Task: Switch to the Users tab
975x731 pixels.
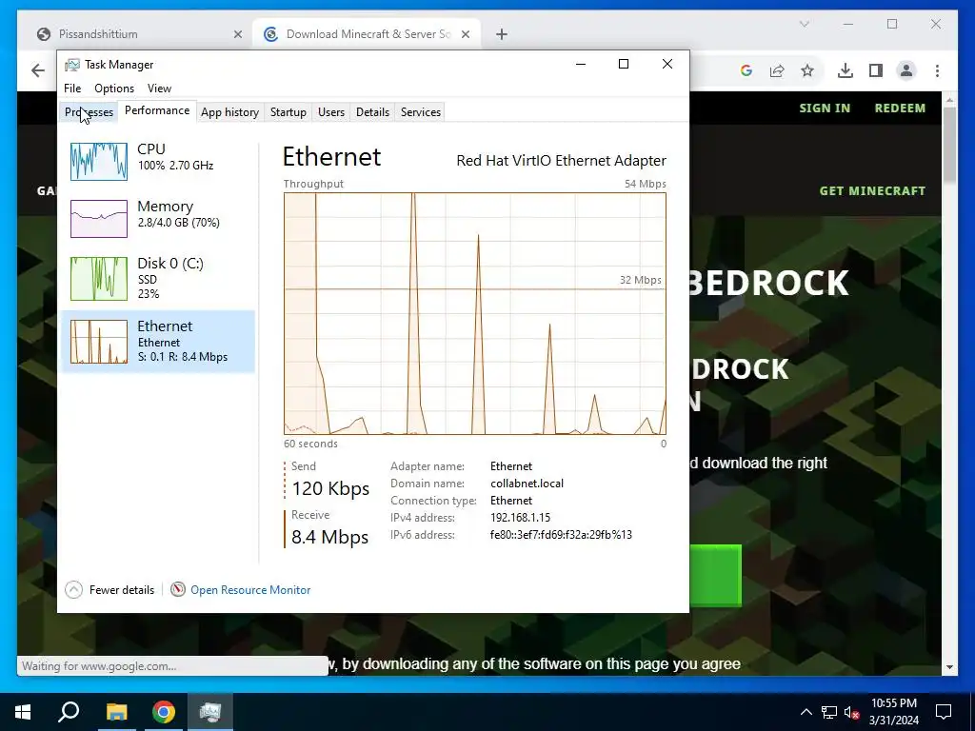Action: click(x=330, y=112)
